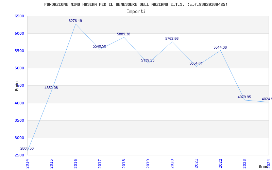Select the 2016 year axis label
The width and height of the screenshot is (272, 170).
[x=75, y=164]
